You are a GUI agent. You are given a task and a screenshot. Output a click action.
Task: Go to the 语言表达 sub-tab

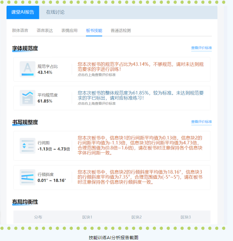(x=45, y=31)
